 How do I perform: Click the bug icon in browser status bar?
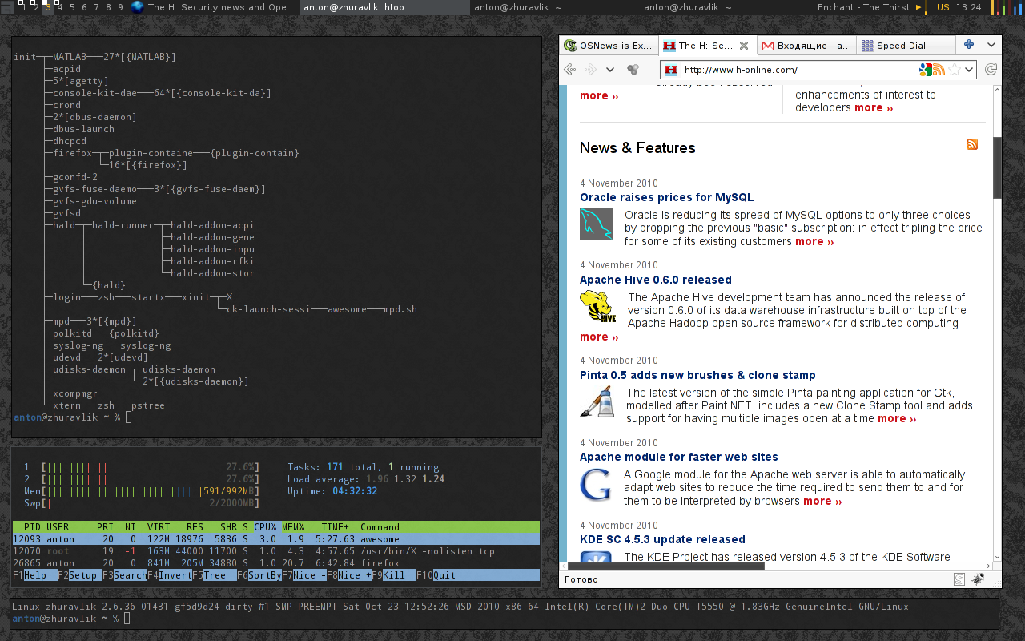[x=978, y=579]
